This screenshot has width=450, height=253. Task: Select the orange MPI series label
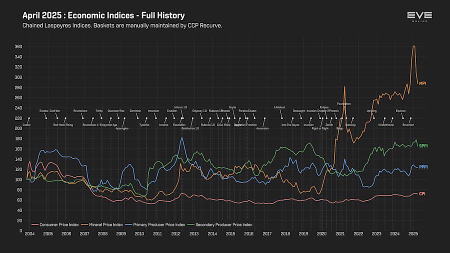pos(422,83)
